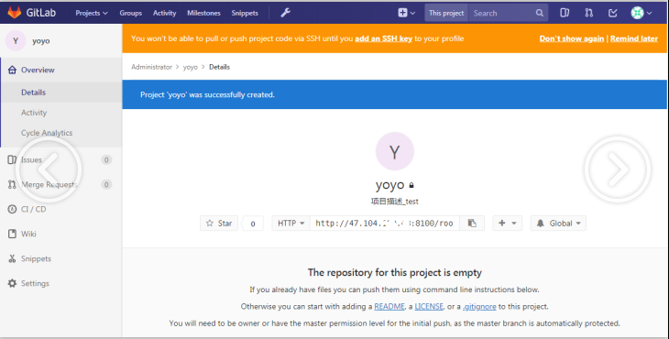Open merge requests icon in top navbar
This screenshot has width=669, height=339.
[x=588, y=13]
